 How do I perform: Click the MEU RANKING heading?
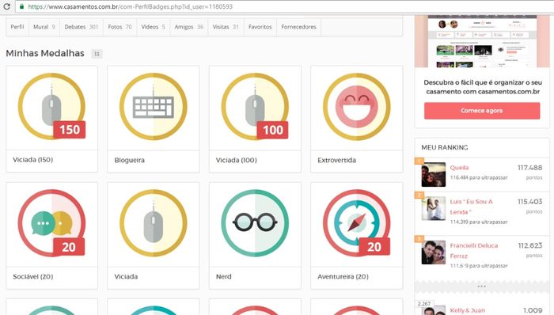[445, 148]
